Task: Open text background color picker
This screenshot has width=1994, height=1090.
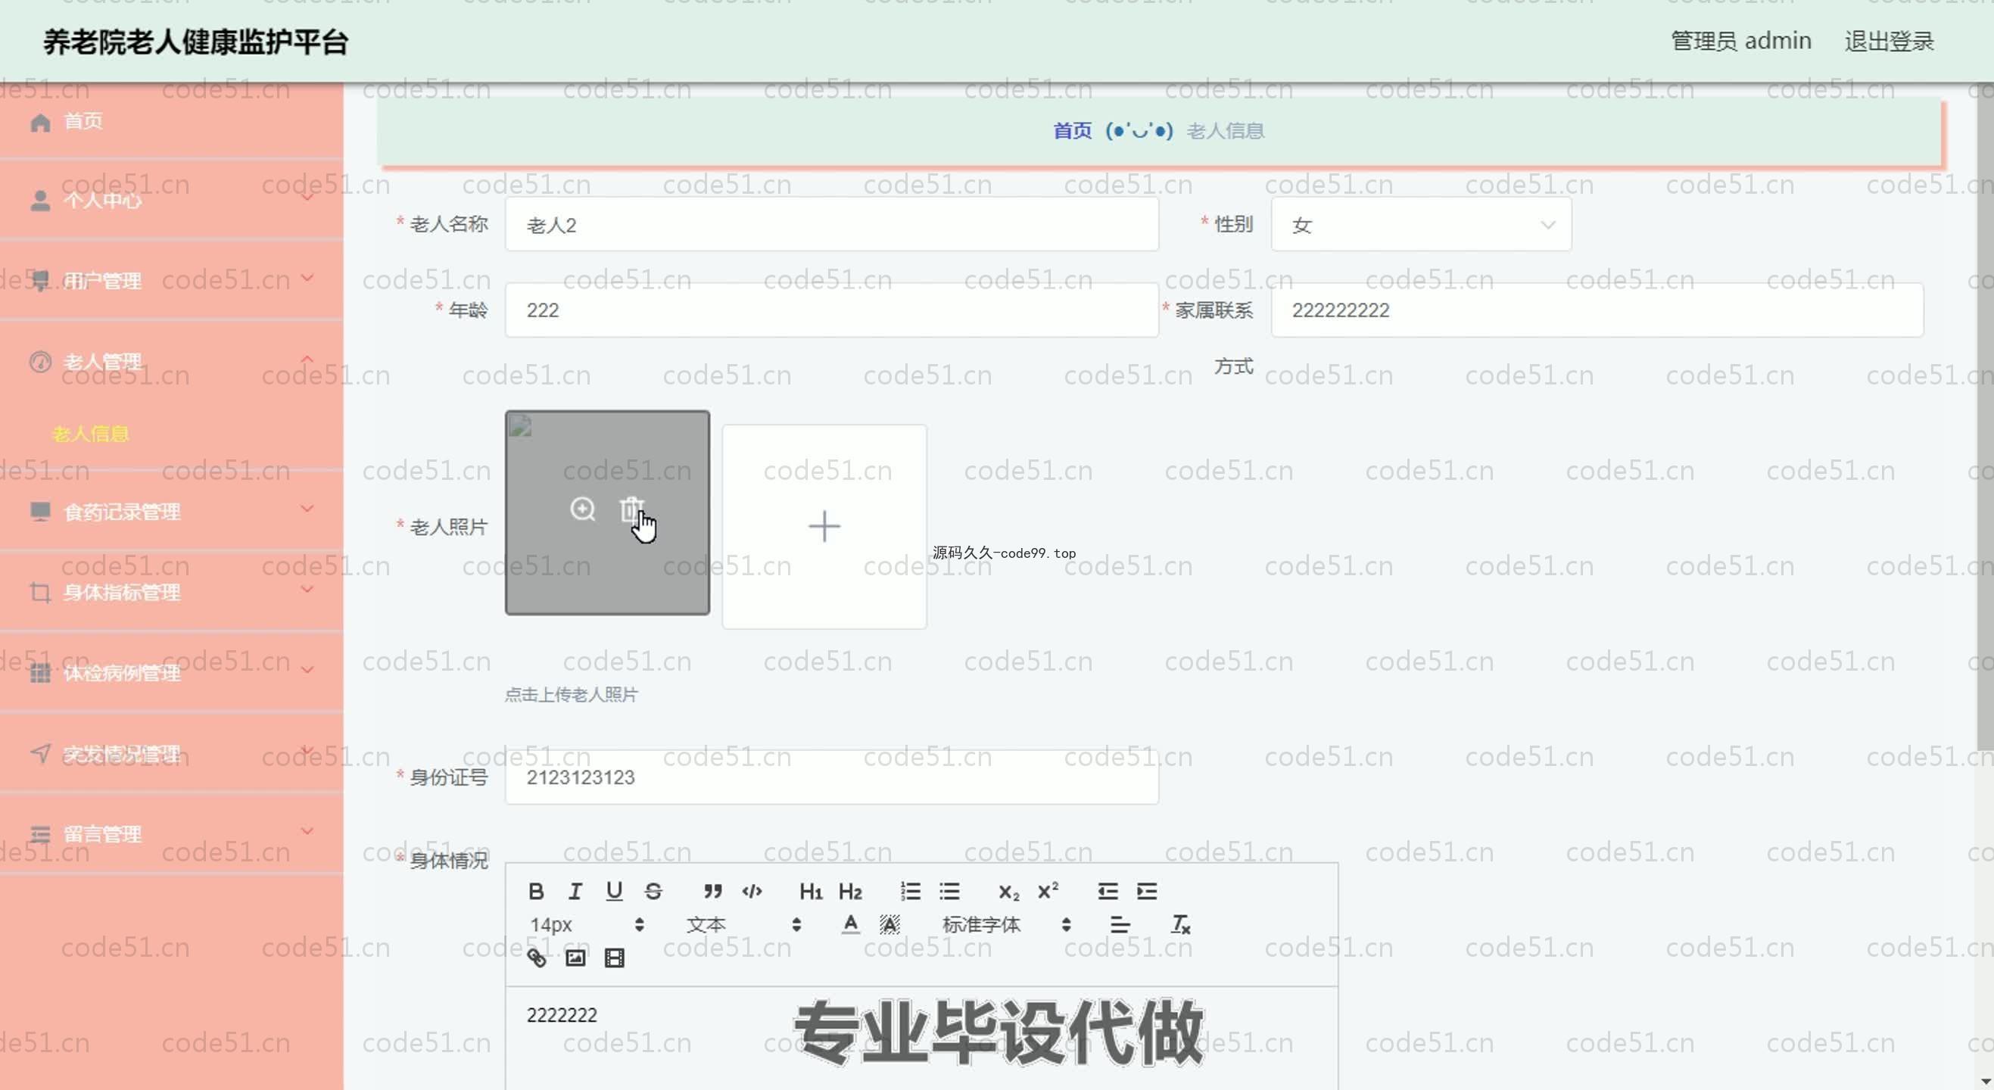Action: (890, 924)
